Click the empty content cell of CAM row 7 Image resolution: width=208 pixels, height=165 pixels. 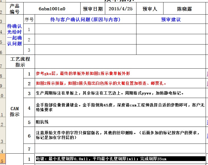120,149
